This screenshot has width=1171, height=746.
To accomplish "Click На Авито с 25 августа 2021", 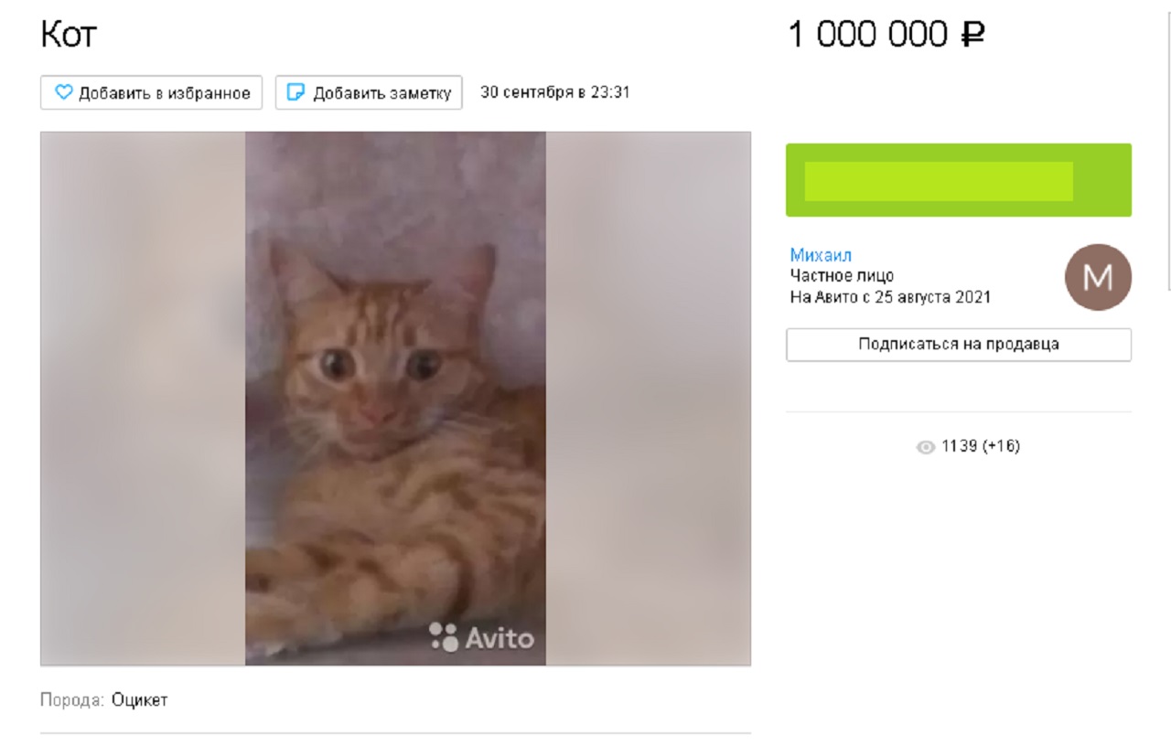I will (891, 297).
